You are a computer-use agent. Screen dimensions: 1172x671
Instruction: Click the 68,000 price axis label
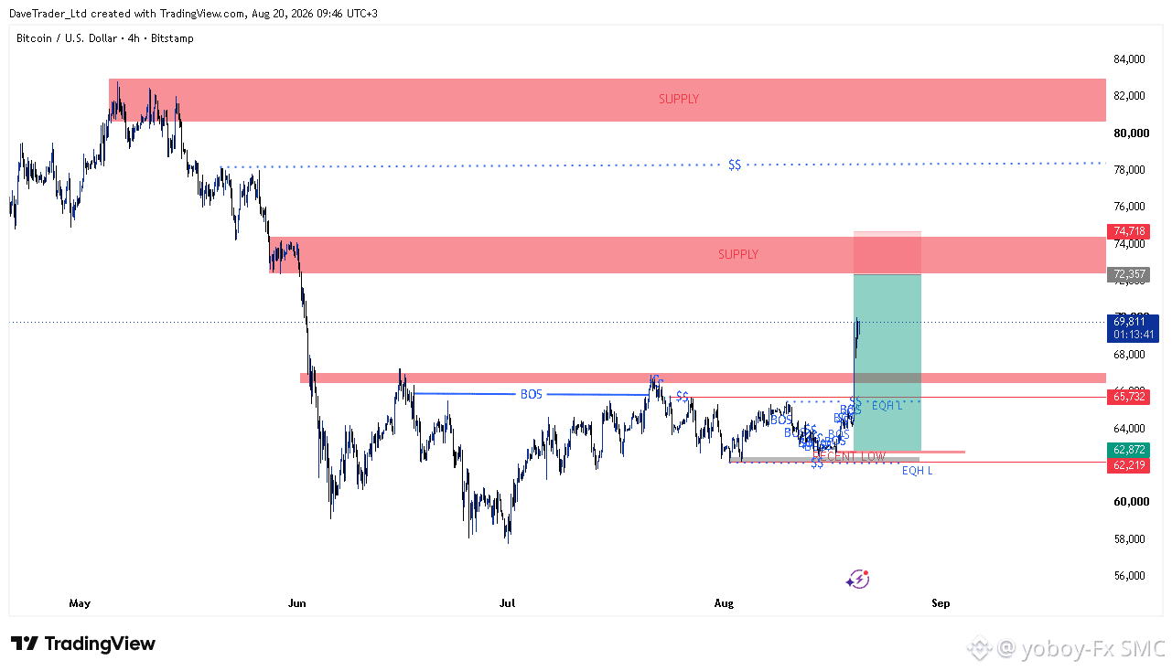tap(1129, 355)
